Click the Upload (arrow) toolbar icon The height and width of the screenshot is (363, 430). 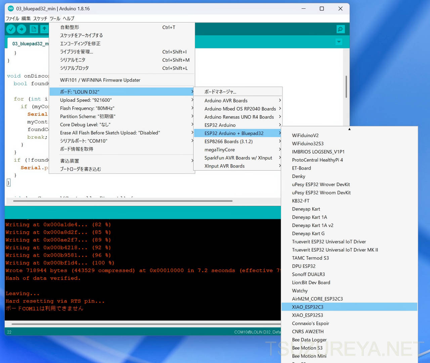click(21, 29)
